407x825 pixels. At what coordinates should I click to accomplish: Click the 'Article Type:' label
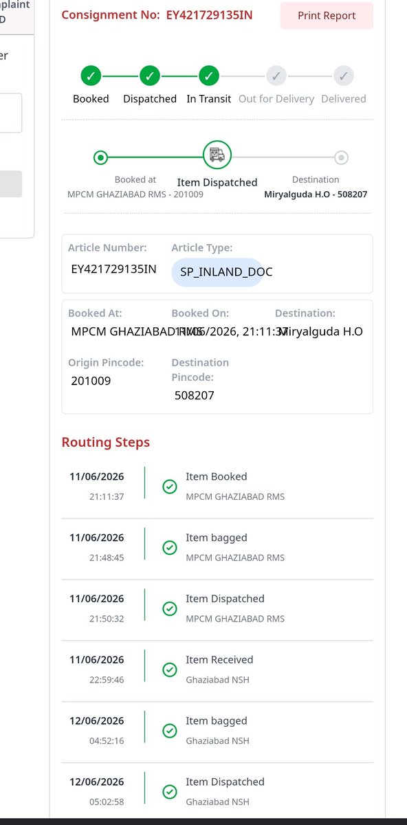202,247
